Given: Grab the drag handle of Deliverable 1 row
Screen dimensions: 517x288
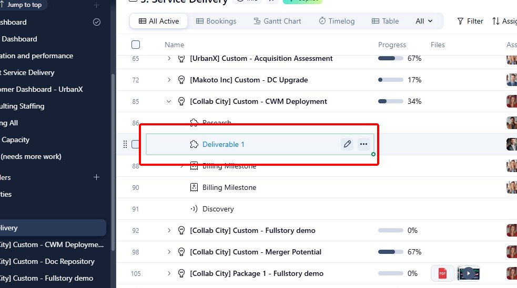Looking at the screenshot, I should 125,144.
